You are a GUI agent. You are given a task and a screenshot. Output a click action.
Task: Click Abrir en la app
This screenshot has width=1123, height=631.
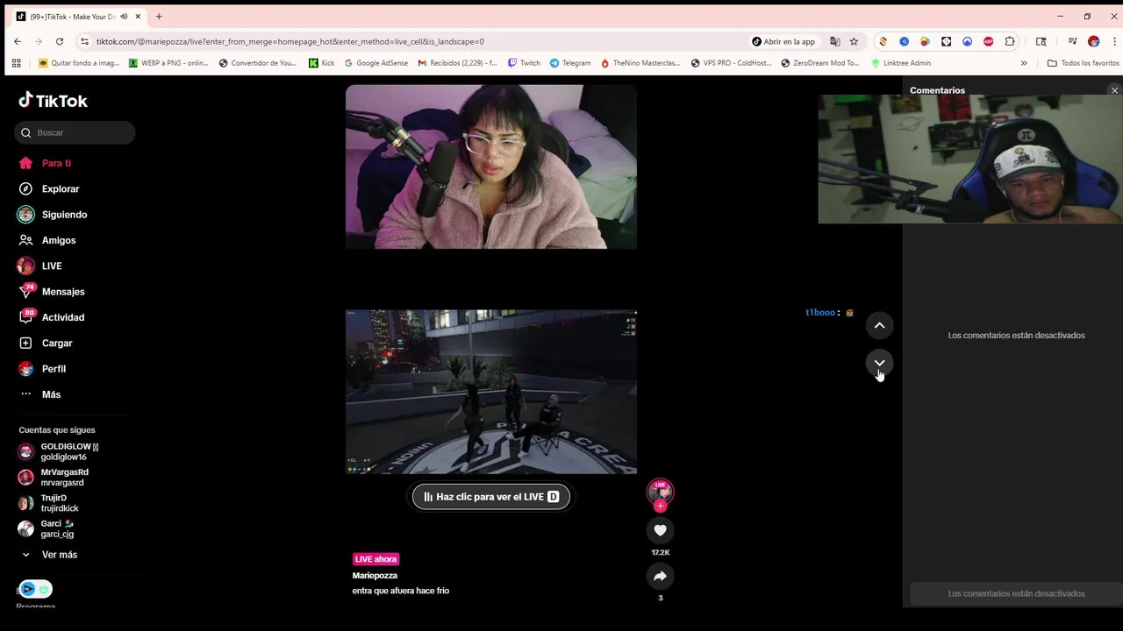pos(783,41)
